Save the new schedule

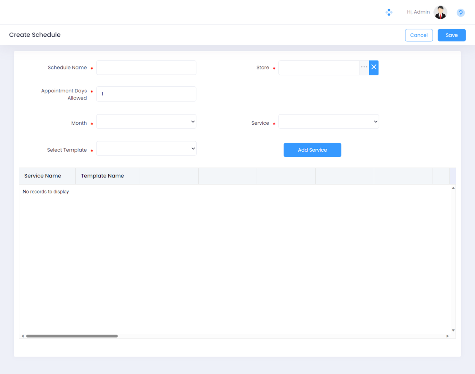click(x=451, y=35)
